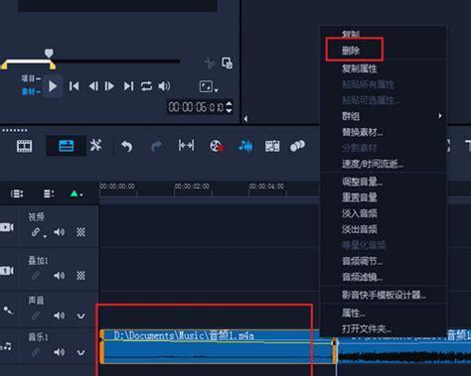Image resolution: width=471 pixels, height=376 pixels.
Task: Choose 淡出音频 fade-out audio
Action: pyautogui.click(x=360, y=229)
